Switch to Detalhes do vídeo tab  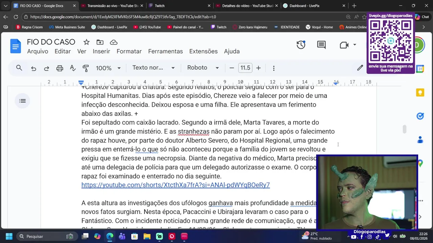(x=246, y=6)
